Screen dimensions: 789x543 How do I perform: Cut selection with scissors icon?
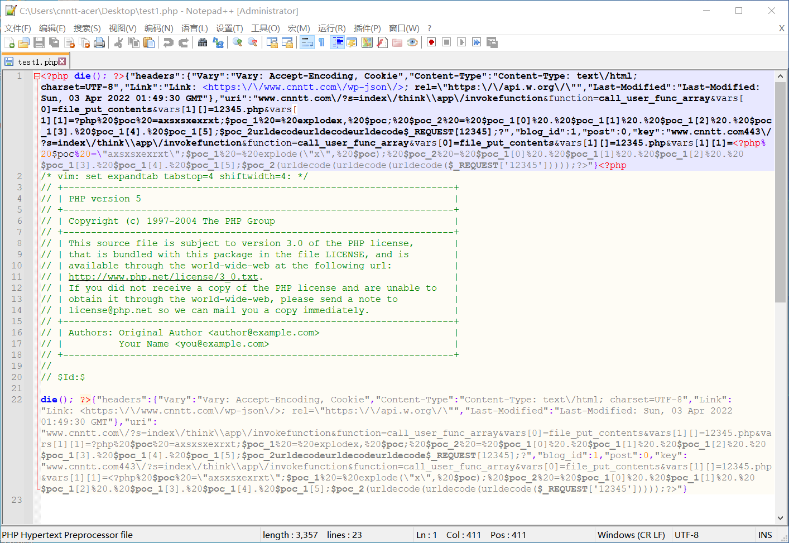coord(118,42)
